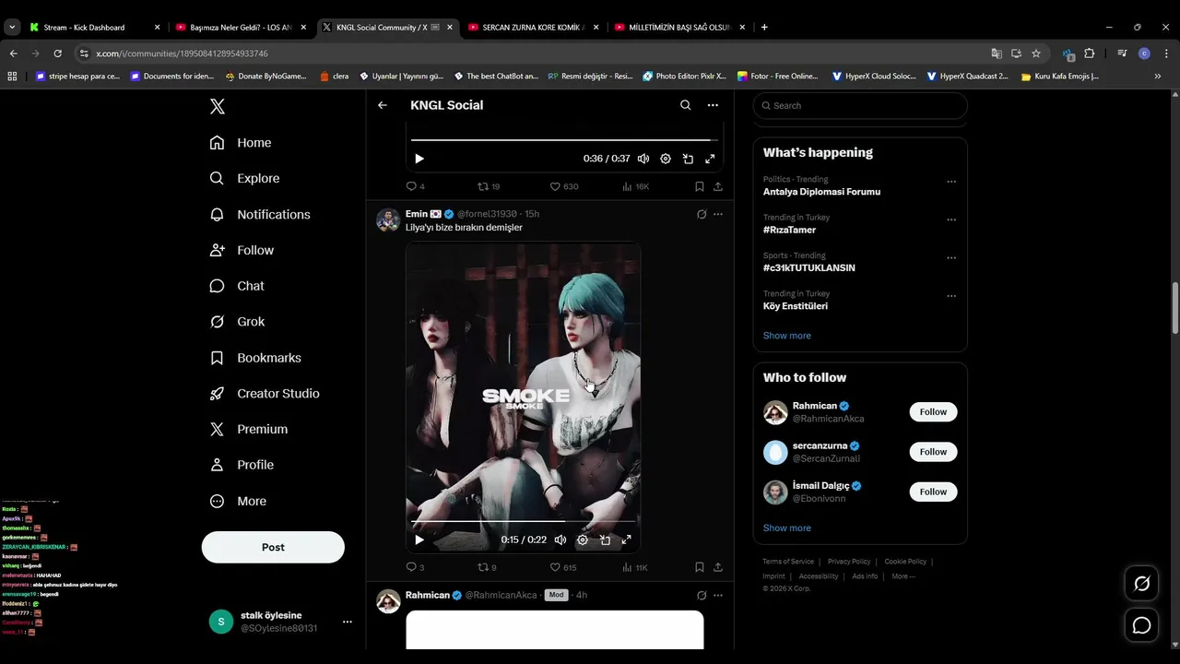This screenshot has height=664, width=1180.
Task: Show more under Who to follow
Action: click(787, 528)
